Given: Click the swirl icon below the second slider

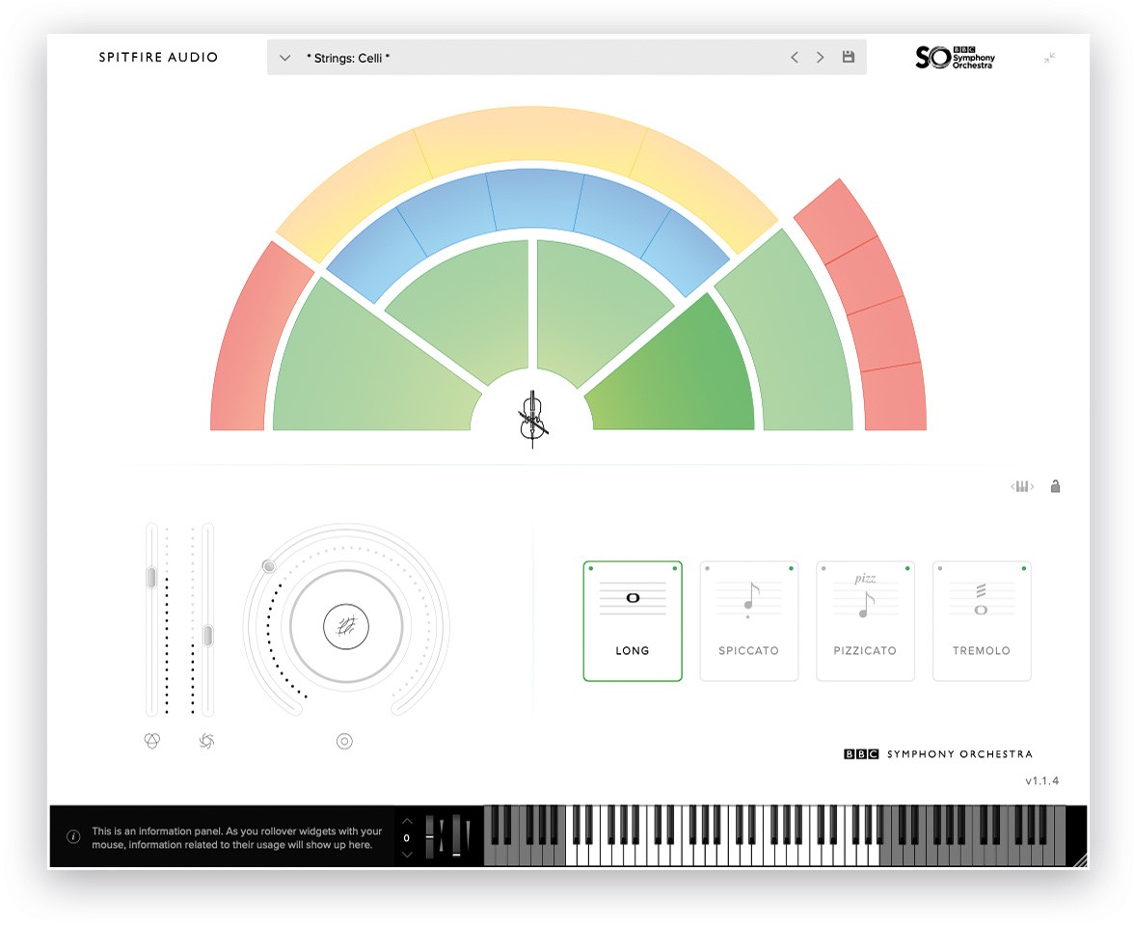Looking at the screenshot, I should tap(205, 741).
